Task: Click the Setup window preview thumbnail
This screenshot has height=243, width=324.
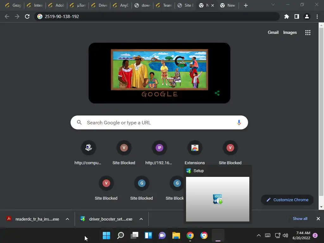Action: click(x=218, y=199)
